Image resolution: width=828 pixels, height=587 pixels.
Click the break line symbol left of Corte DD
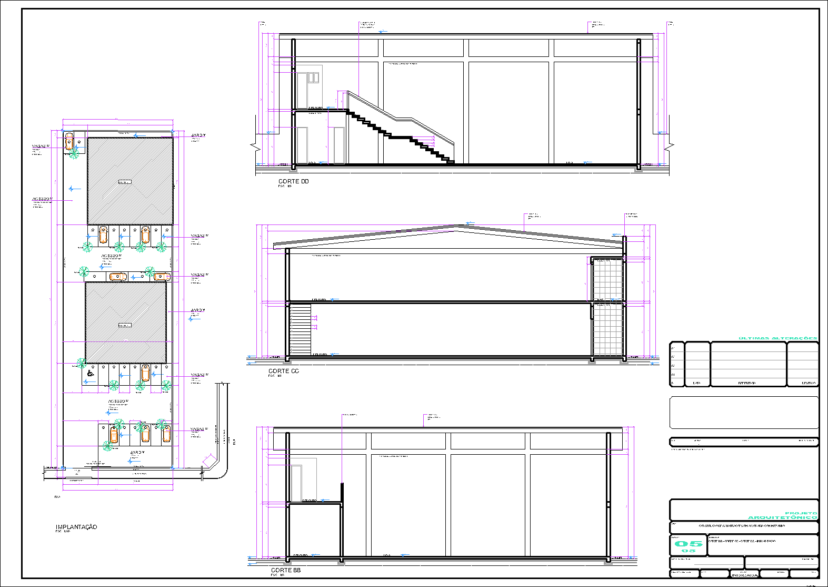(x=253, y=145)
